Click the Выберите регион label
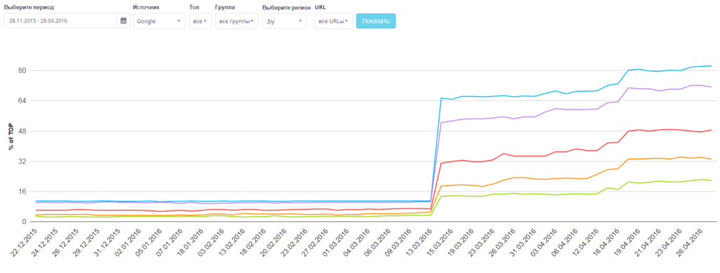Image resolution: width=720 pixels, height=273 pixels. pos(287,8)
